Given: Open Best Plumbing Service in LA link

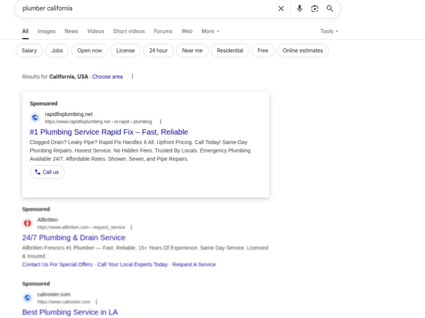Looking at the screenshot, I should click(70, 312).
